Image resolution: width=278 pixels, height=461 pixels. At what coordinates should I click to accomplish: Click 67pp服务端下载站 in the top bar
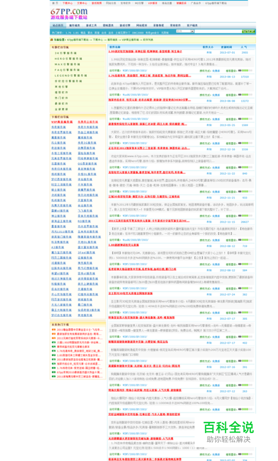(x=216, y=3)
